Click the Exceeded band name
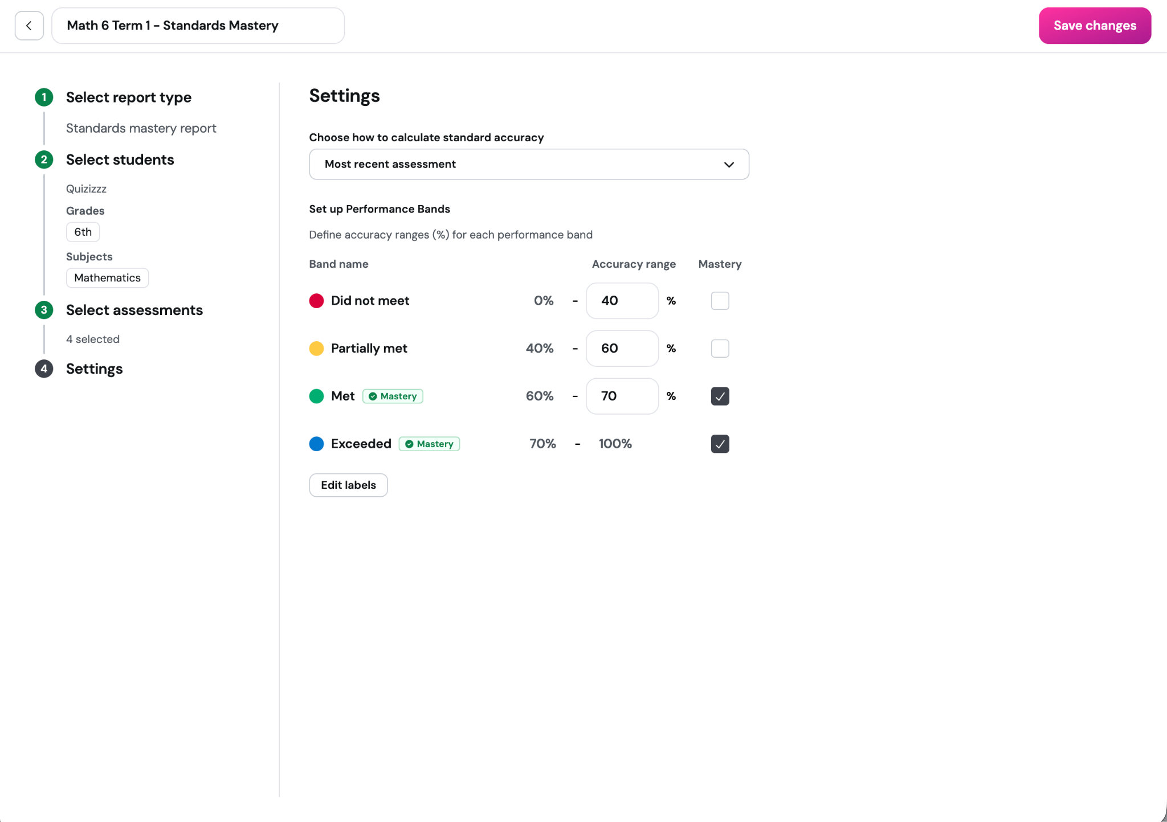The image size is (1167, 822). coord(361,444)
